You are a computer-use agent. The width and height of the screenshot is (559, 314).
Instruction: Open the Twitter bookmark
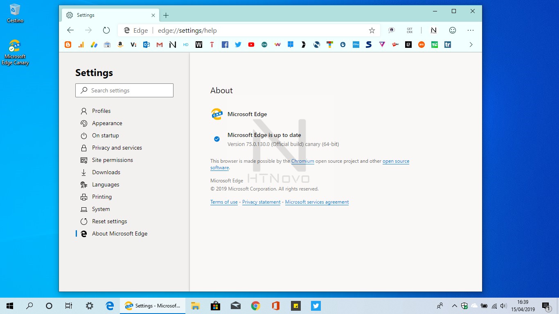(x=238, y=45)
